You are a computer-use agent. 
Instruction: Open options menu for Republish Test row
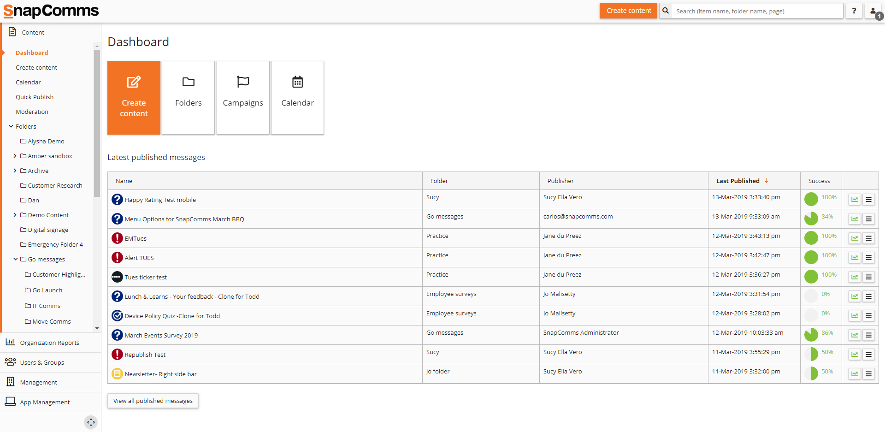tap(869, 355)
